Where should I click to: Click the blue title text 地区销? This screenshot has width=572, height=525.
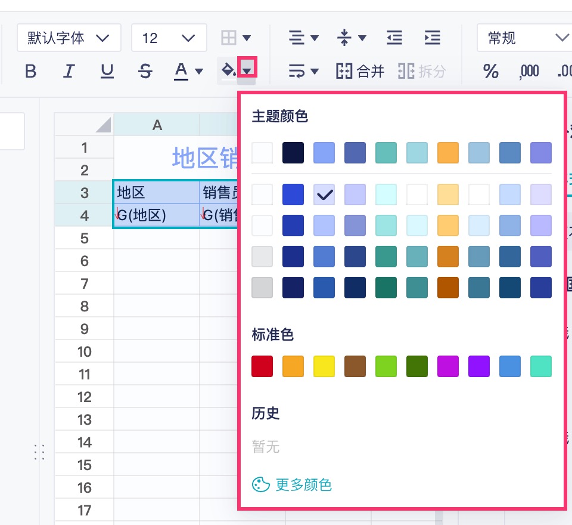(x=205, y=158)
